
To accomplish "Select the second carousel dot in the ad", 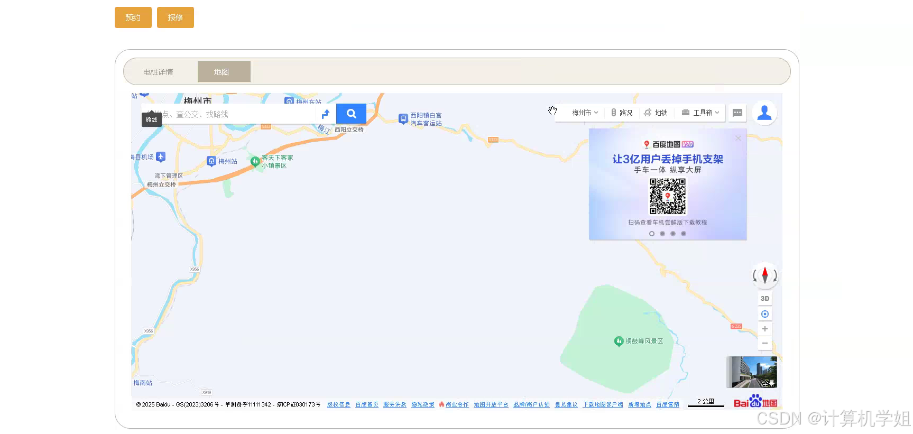I will click(x=662, y=234).
